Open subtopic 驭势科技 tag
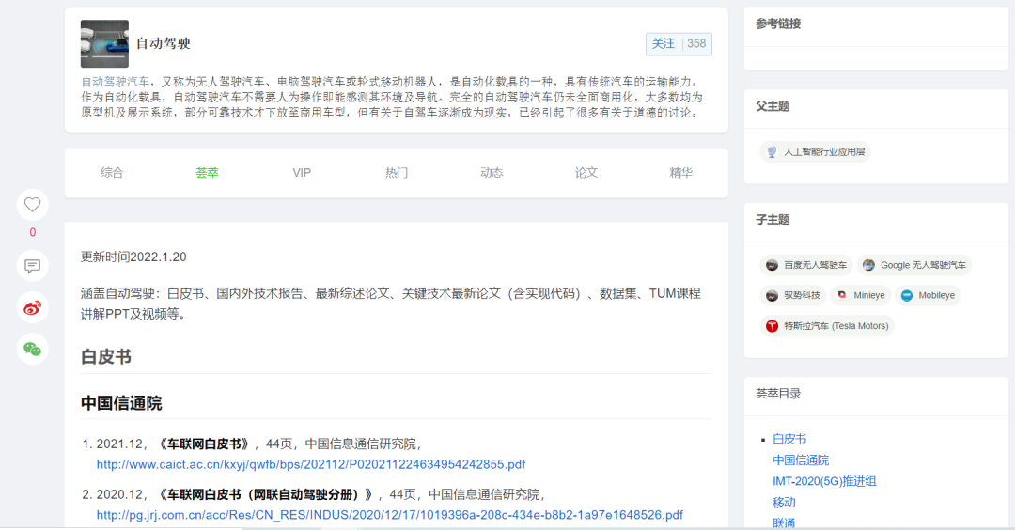The height and width of the screenshot is (530, 1015). pos(793,296)
